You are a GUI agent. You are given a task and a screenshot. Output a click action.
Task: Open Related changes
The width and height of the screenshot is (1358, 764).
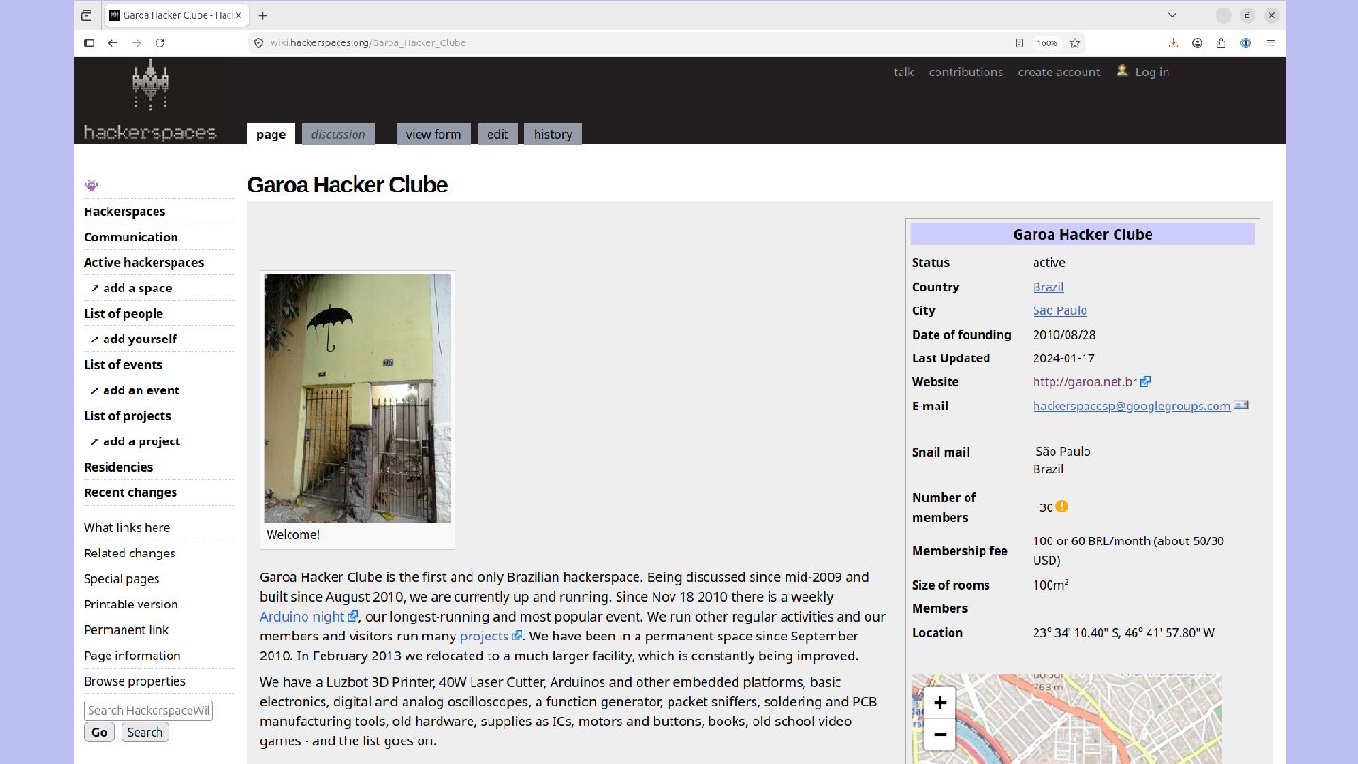click(x=130, y=553)
